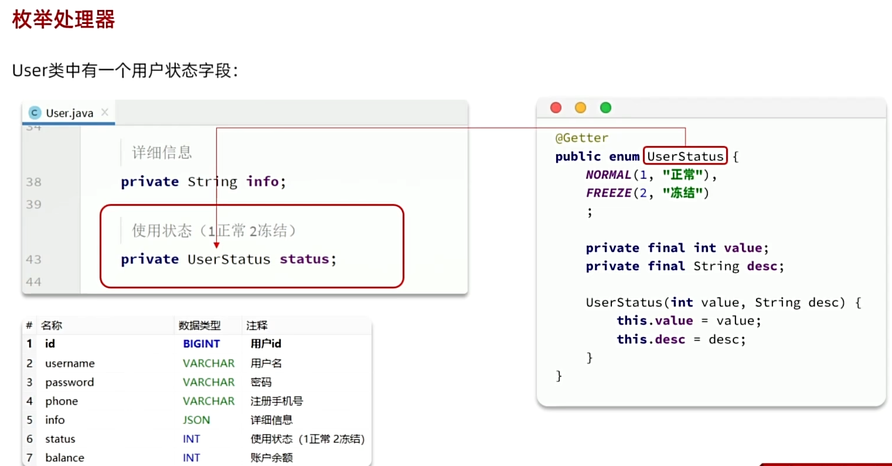Click the BIGINT data type cell
The height and width of the screenshot is (466, 892).
pos(201,344)
